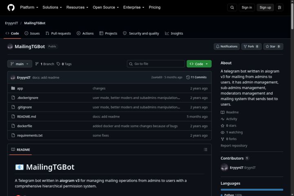Open the GitHub homepage logo
Screen dimensions: 294x196
point(11,7)
